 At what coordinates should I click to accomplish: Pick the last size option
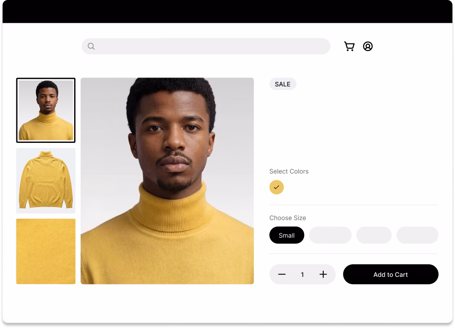click(x=417, y=235)
